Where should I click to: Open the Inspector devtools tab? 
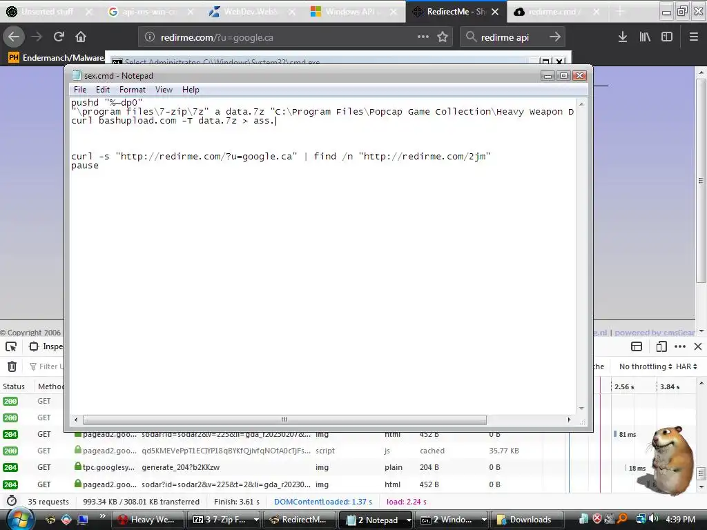[46, 346]
